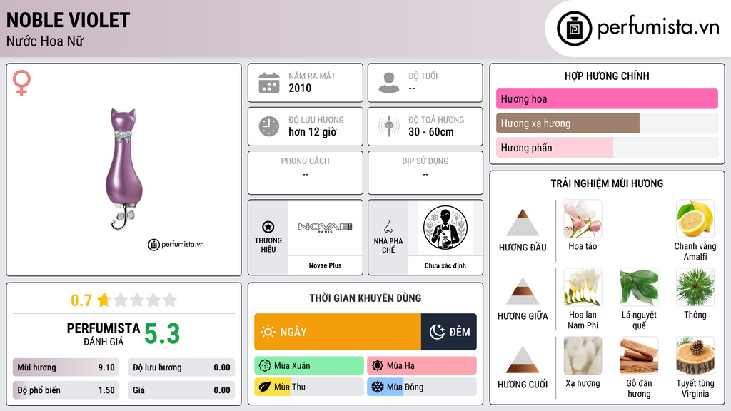731x411 pixels.
Task: Click the pink Hương hoa accord bar
Action: point(607,98)
